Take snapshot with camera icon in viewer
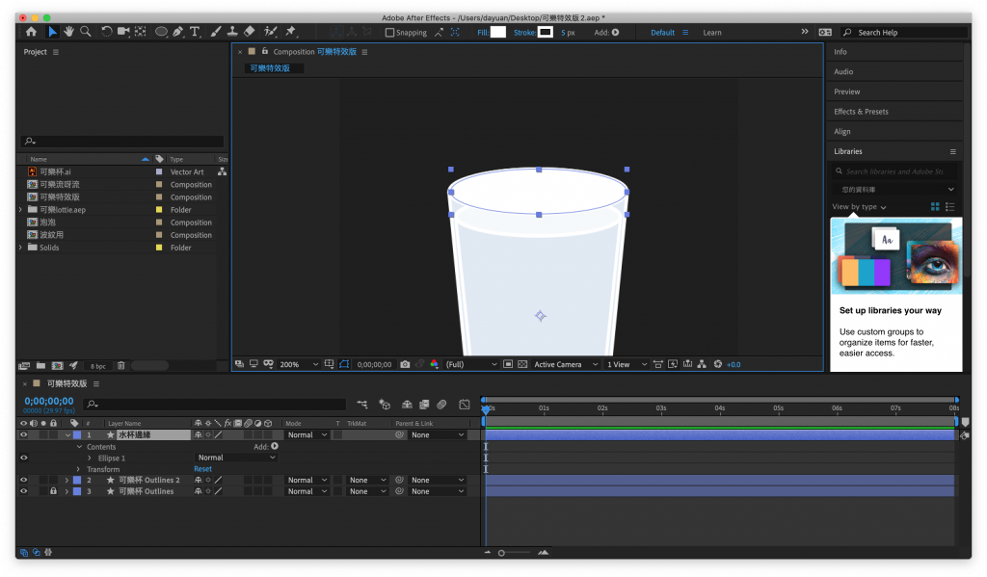Image resolution: width=987 pixels, height=577 pixels. click(x=405, y=364)
